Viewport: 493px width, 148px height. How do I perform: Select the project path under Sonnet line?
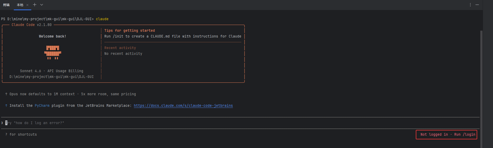click(x=52, y=77)
